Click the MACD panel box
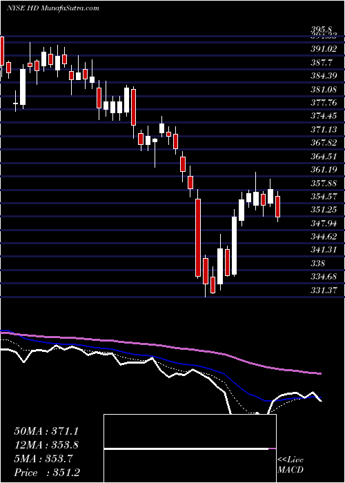This screenshot has height=483, width=345. coord(190,448)
